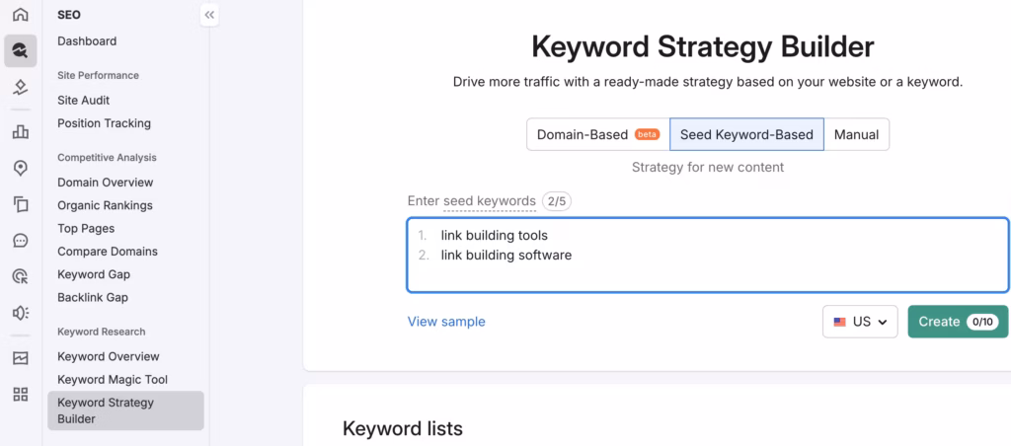Switch to the Seed Keyword-Based tab
1011x446 pixels.
click(x=746, y=135)
